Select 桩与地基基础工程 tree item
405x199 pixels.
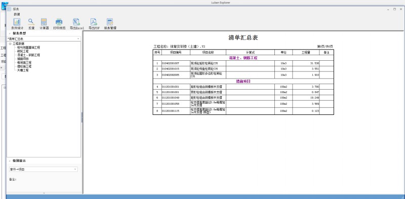[28, 48]
